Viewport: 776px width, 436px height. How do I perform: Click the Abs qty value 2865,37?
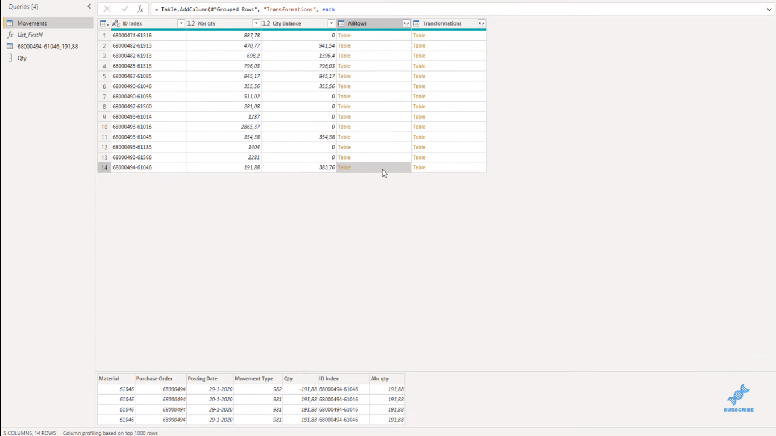tap(251, 127)
